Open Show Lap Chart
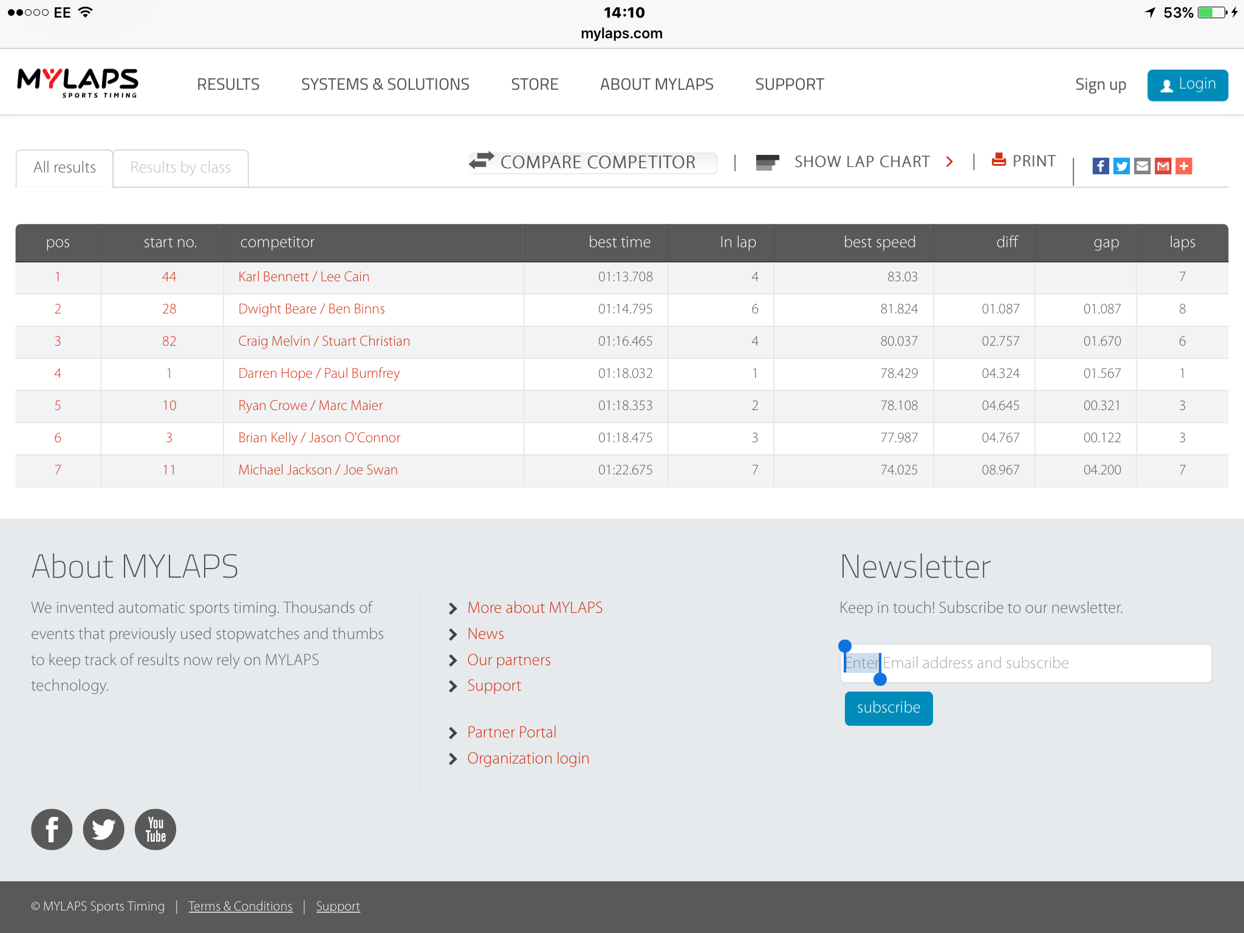This screenshot has width=1244, height=933. tap(862, 162)
